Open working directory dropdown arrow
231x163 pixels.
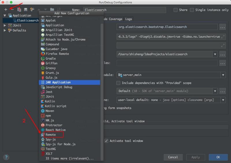pyautogui.click(x=215, y=54)
